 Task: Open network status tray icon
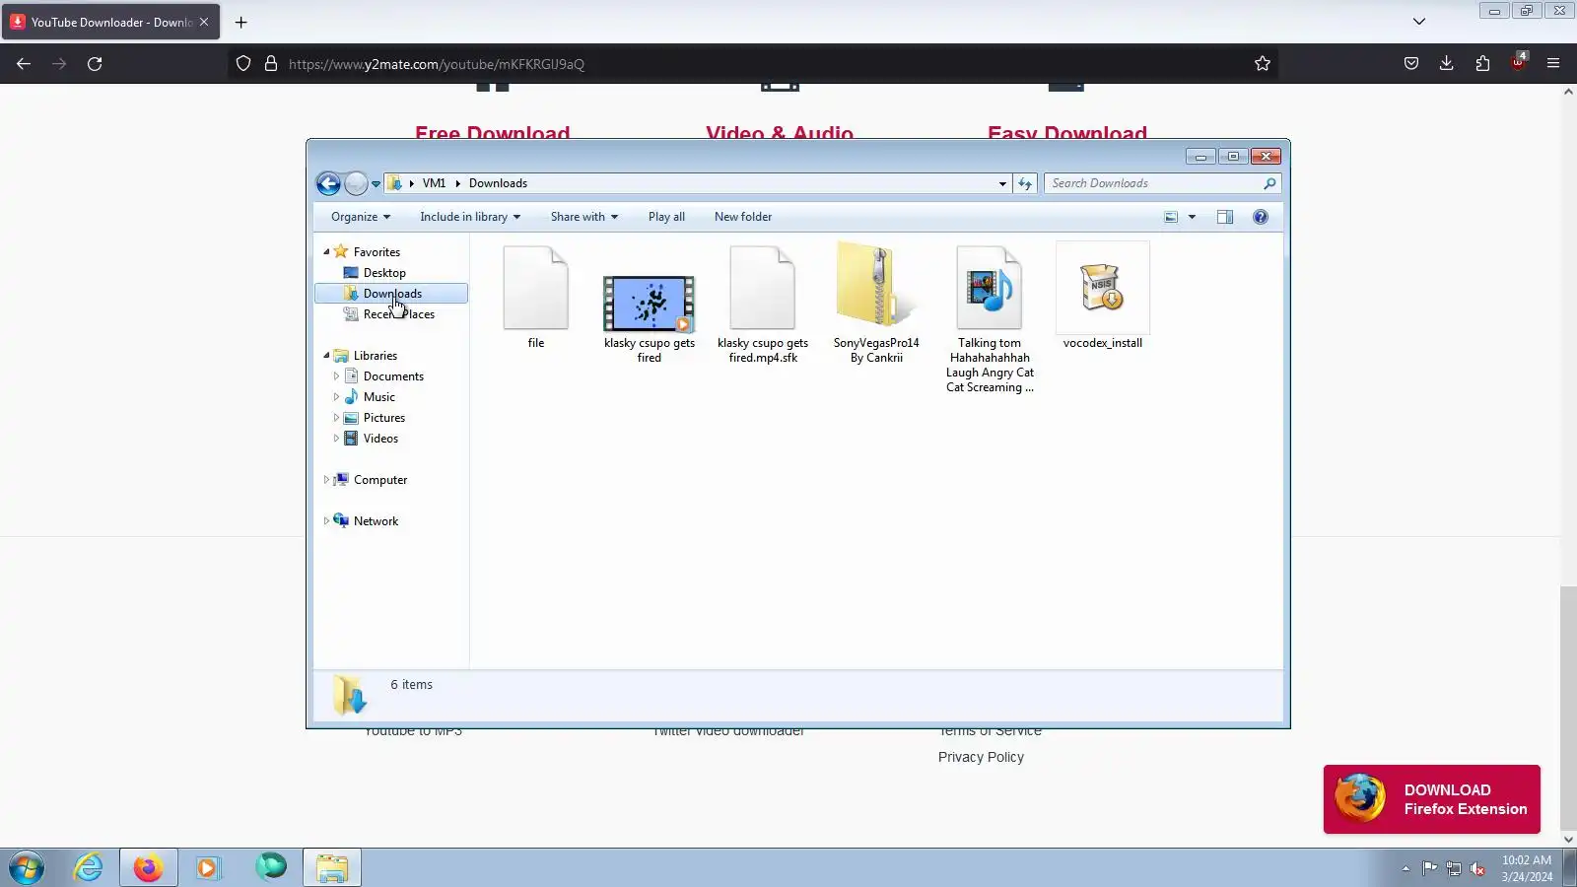[x=1453, y=869]
